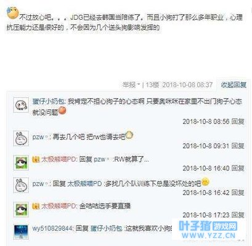
Task: Click 蜜仔小奶包's avatar thumbnail
Action: pos(21,105)
